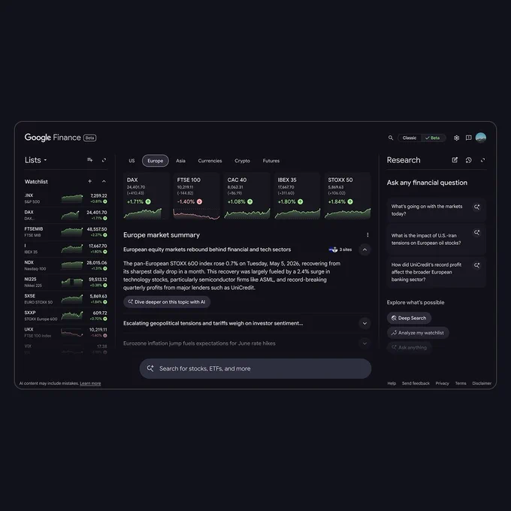Viewport: 511px width, 511px height.
Task: Select the IBEX 35 watchlist row
Action: tap(66, 249)
